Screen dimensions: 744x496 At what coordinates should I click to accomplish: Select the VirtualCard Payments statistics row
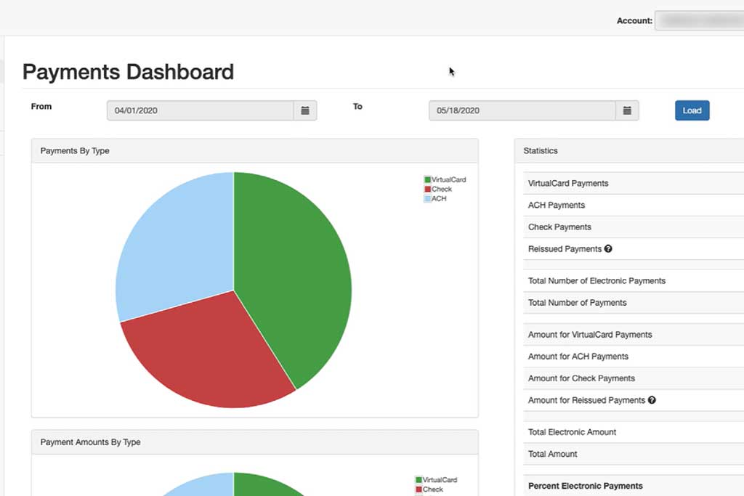pyautogui.click(x=634, y=183)
